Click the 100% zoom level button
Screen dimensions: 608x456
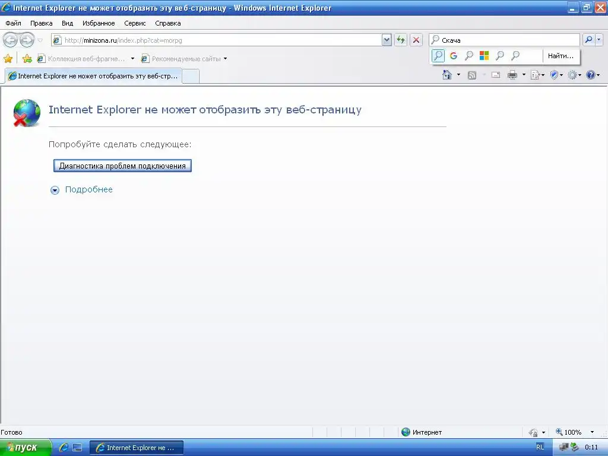coord(569,432)
